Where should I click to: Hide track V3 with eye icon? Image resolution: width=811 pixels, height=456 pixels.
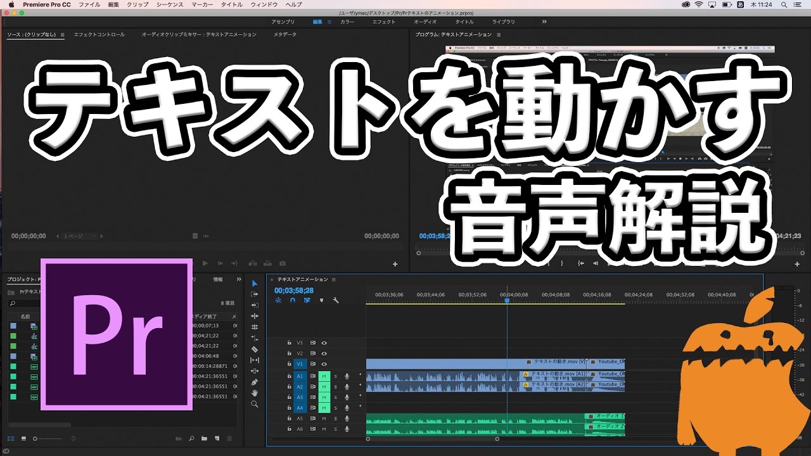(324, 343)
